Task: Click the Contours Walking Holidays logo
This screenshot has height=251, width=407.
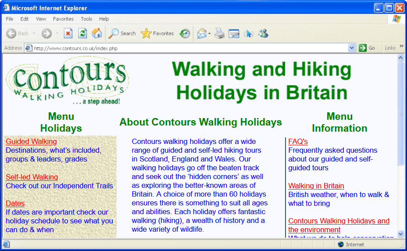Action: coord(67,81)
